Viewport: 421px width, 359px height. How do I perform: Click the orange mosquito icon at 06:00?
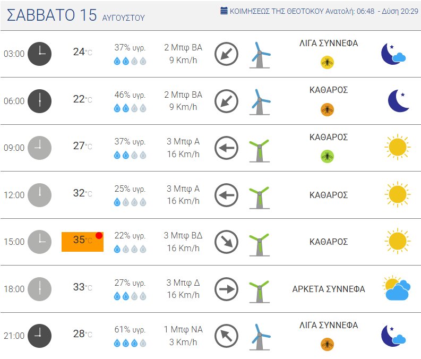coord(327,109)
